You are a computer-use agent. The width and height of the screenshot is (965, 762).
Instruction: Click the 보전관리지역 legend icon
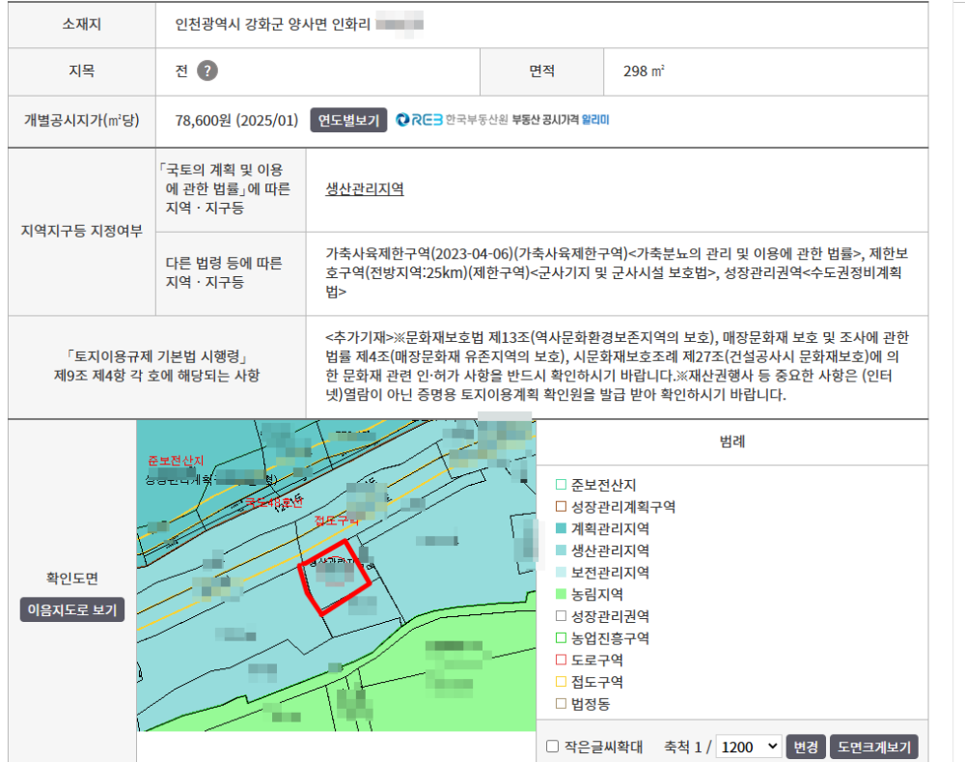(560, 573)
